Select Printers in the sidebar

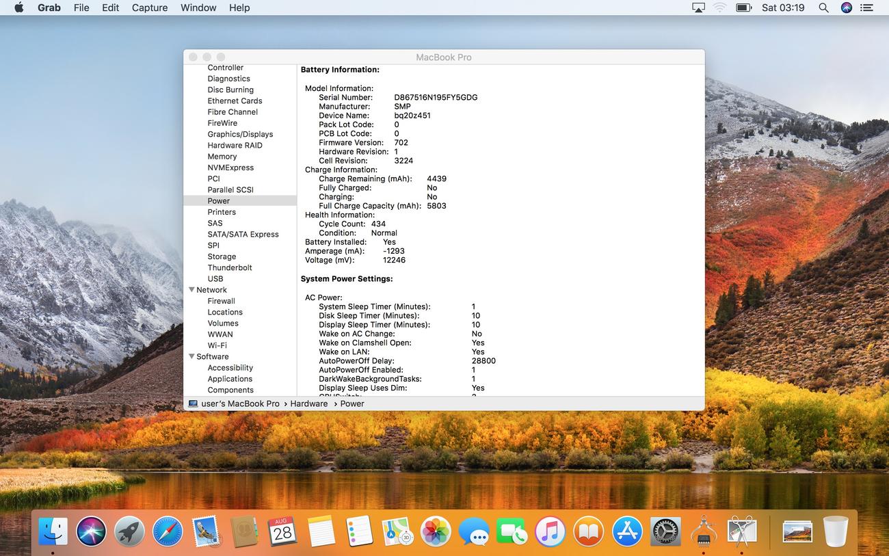[222, 212]
